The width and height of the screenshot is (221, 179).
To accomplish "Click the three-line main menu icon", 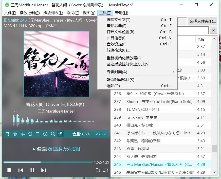I will (x=38, y=134).
